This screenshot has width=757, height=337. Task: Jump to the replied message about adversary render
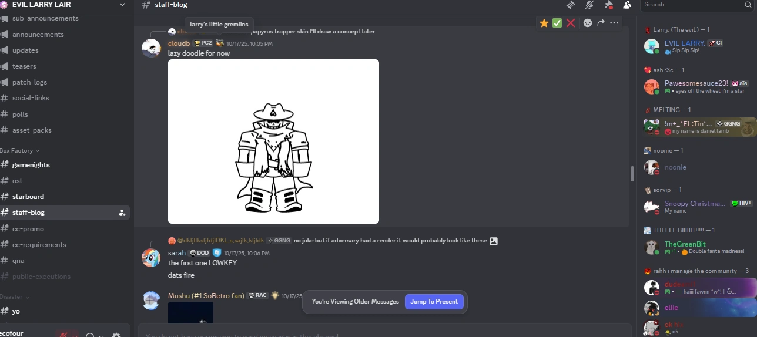pyautogui.click(x=390, y=241)
